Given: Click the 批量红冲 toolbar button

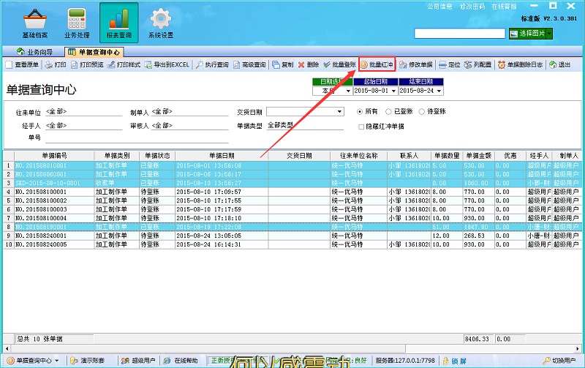Looking at the screenshot, I should pos(377,64).
